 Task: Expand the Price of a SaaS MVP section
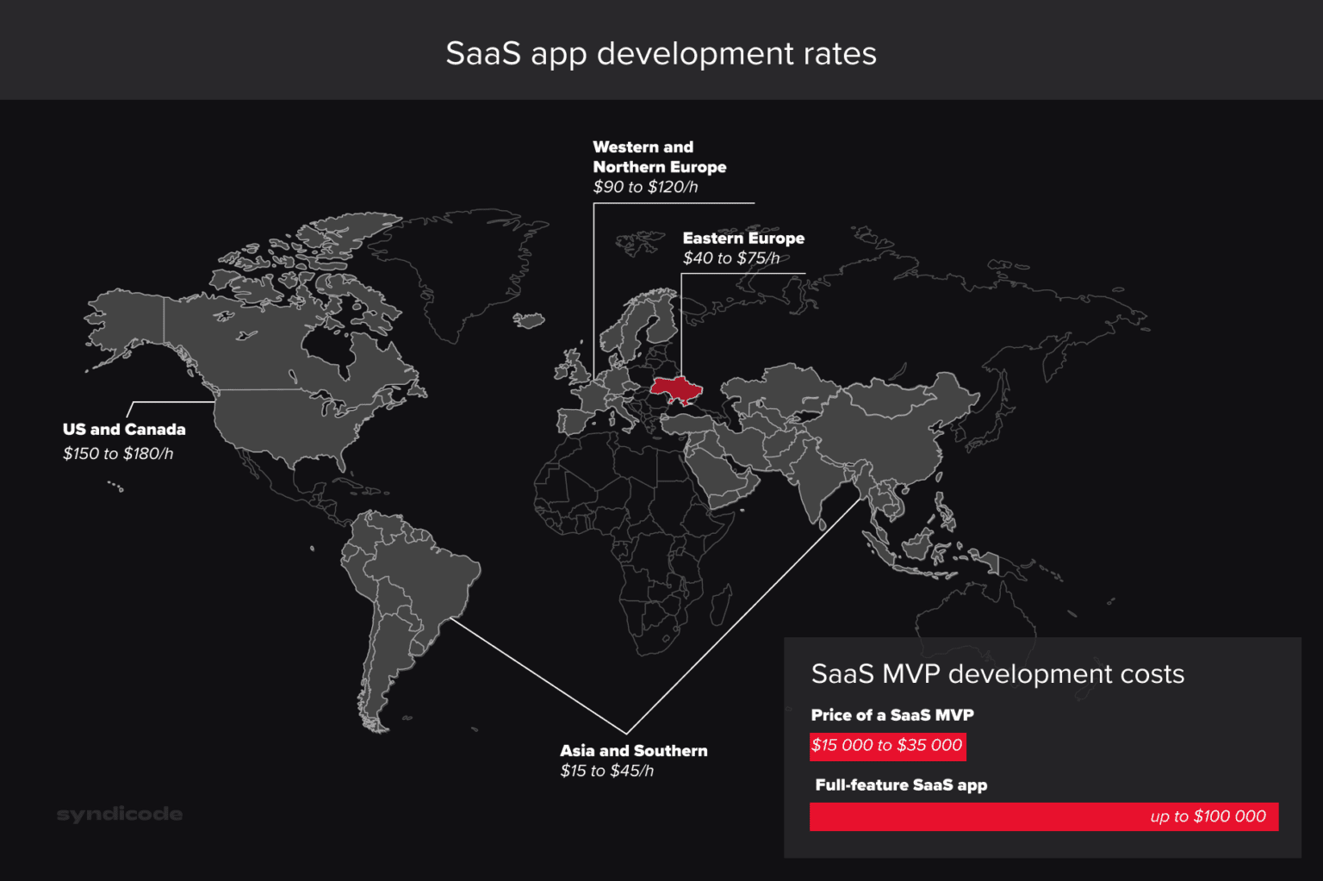(892, 715)
